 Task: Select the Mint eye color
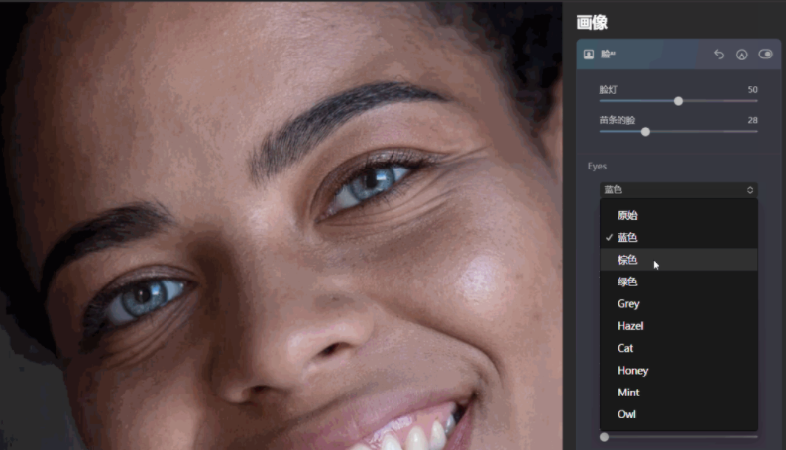[x=628, y=393]
